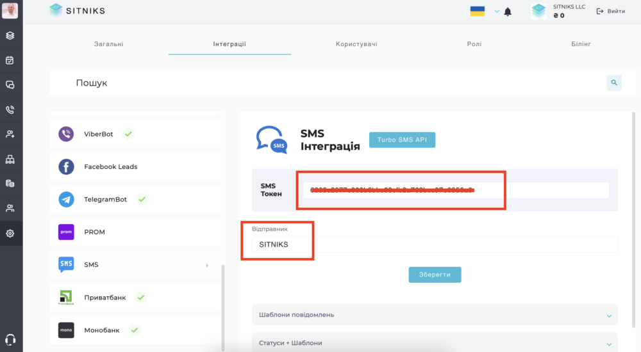Click the Turbo SMS API button
Viewport: 641px width, 352px height.
point(403,140)
